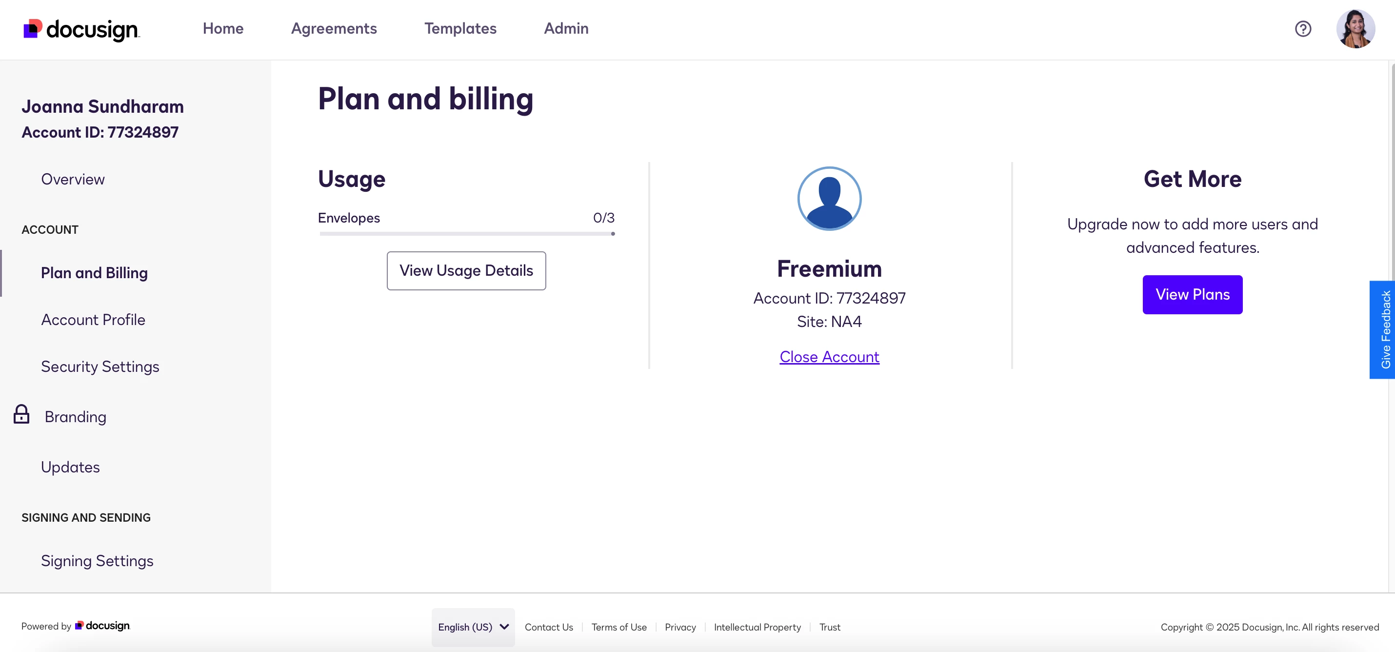Open the Privacy footer link
Screen dimensions: 1395x652
680,627
